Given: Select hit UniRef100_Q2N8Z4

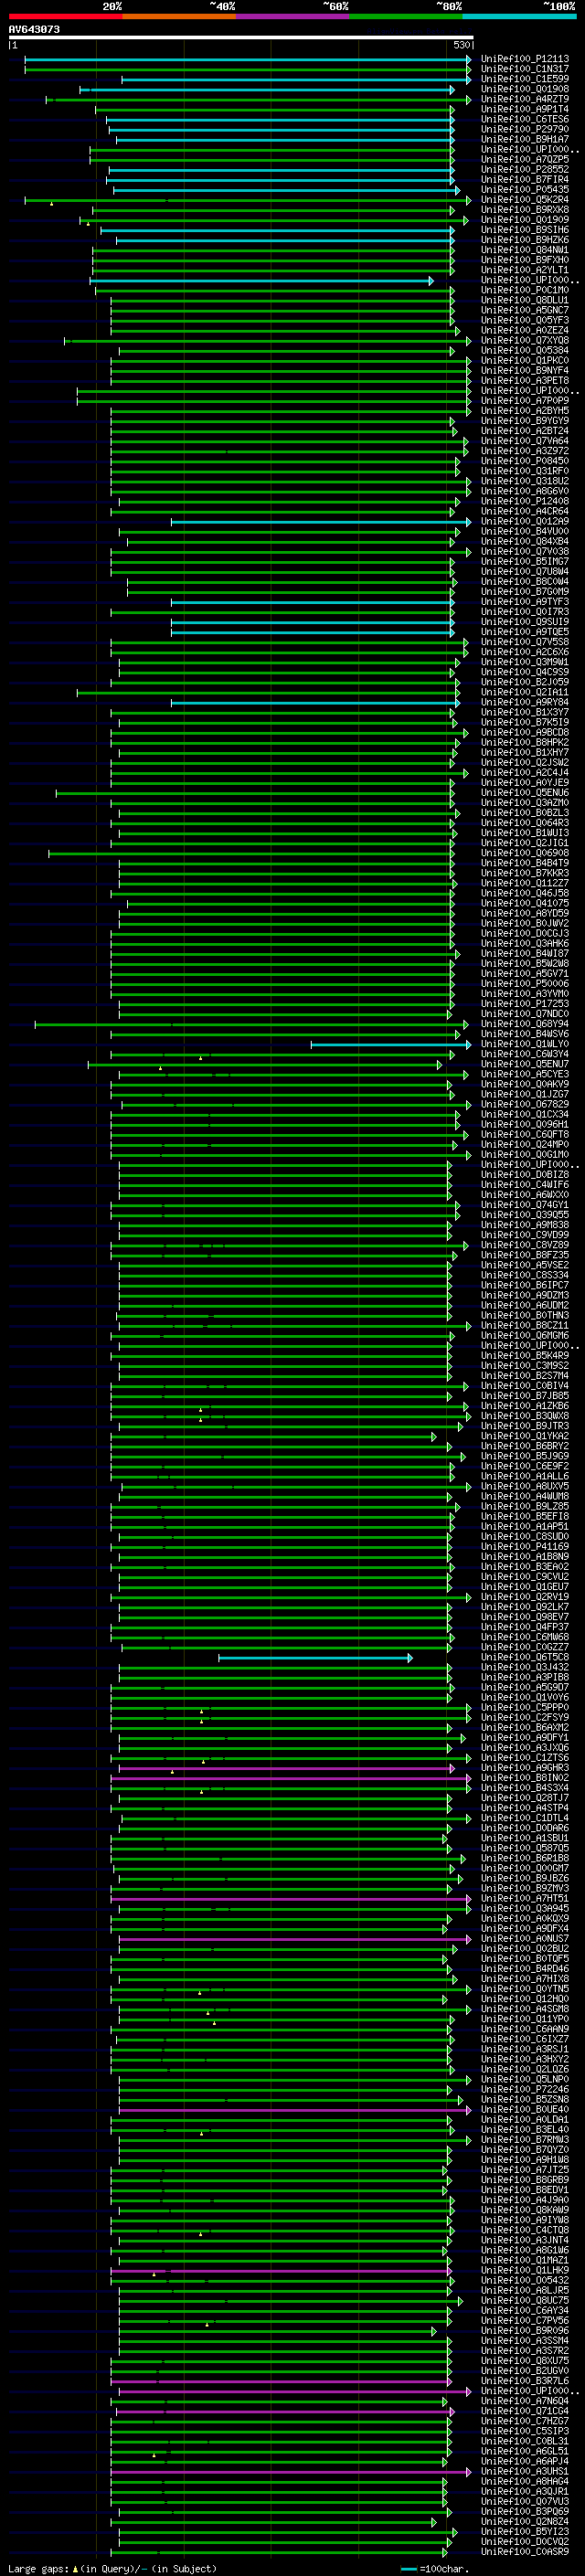Looking at the screenshot, I should (x=525, y=2521).
